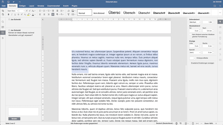The height and width of the screenshot is (125, 223).
Task: Open the Zusammenarbeit tab
Action: point(53,6)
